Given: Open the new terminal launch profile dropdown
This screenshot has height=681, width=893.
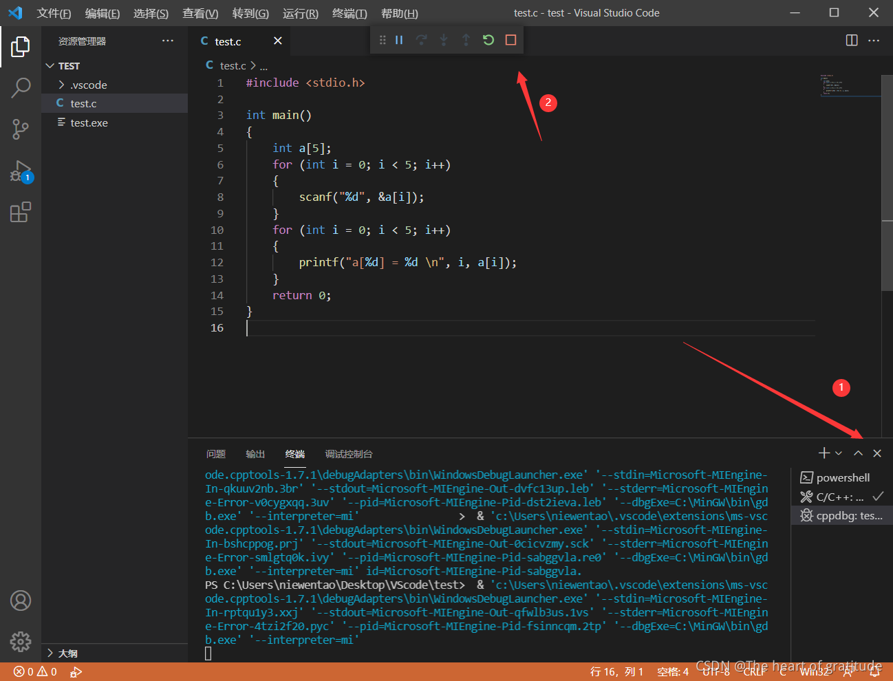Looking at the screenshot, I should [839, 453].
